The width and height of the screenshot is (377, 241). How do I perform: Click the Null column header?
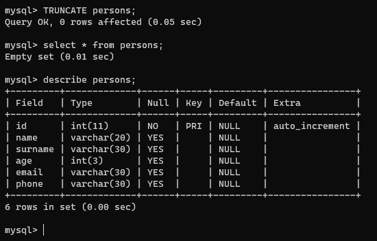(x=158, y=103)
